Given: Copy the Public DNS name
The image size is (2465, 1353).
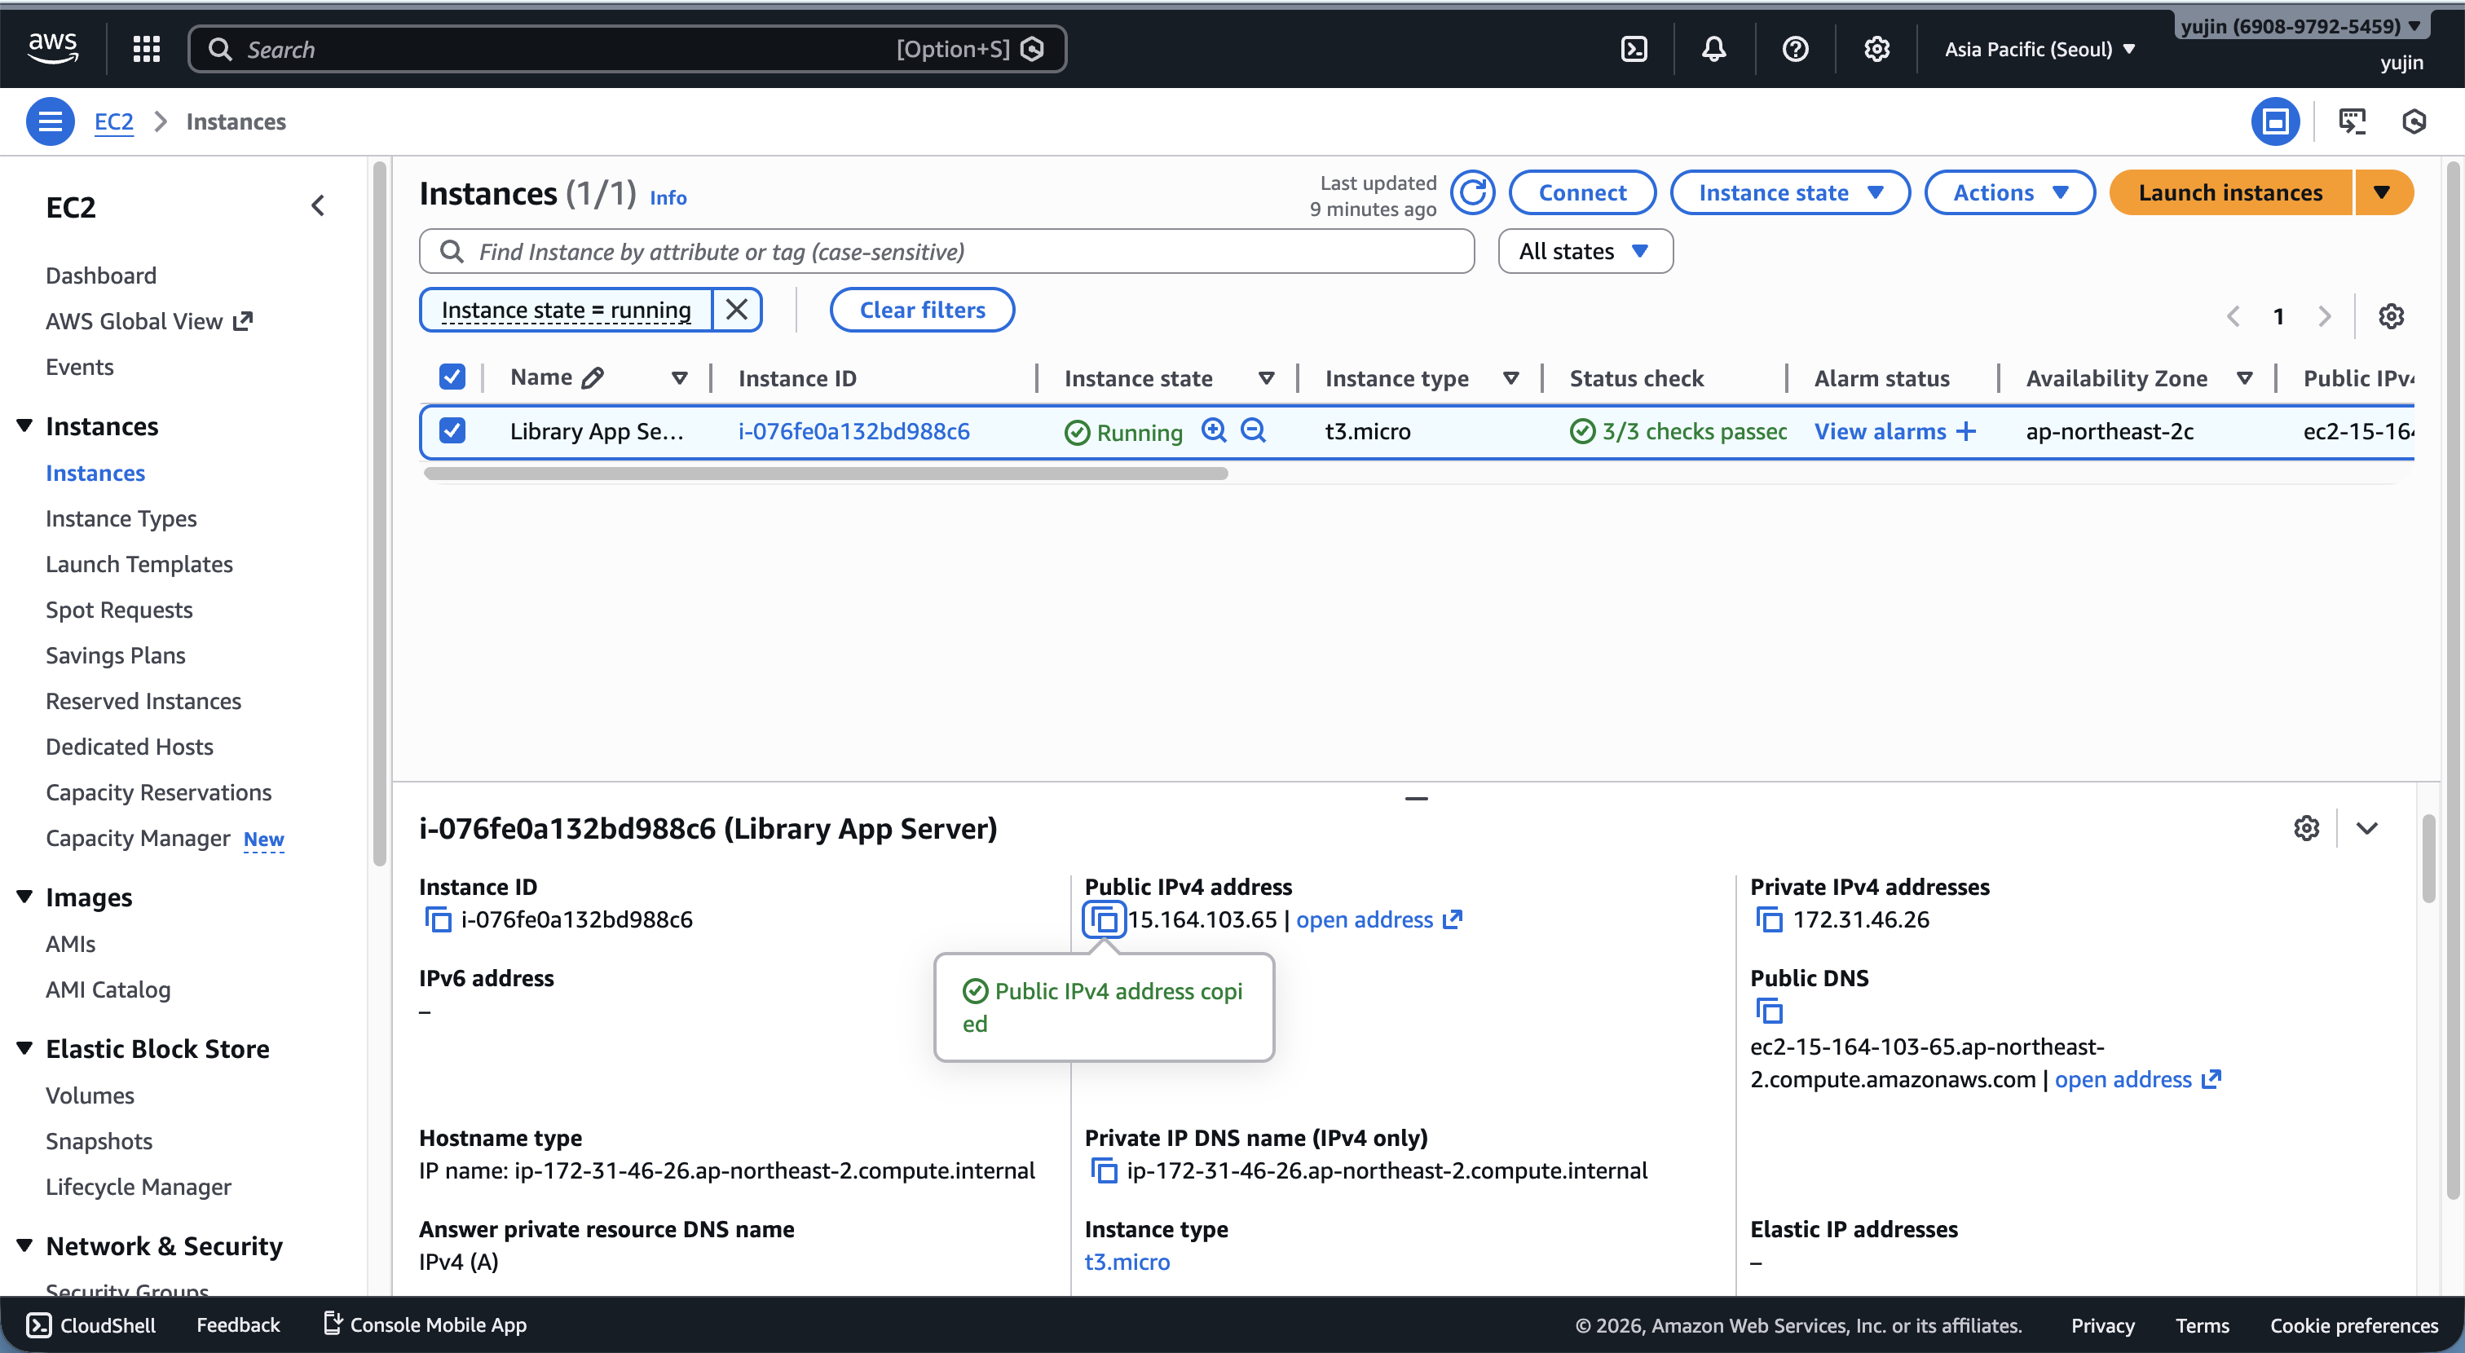Looking at the screenshot, I should pos(1770,1011).
